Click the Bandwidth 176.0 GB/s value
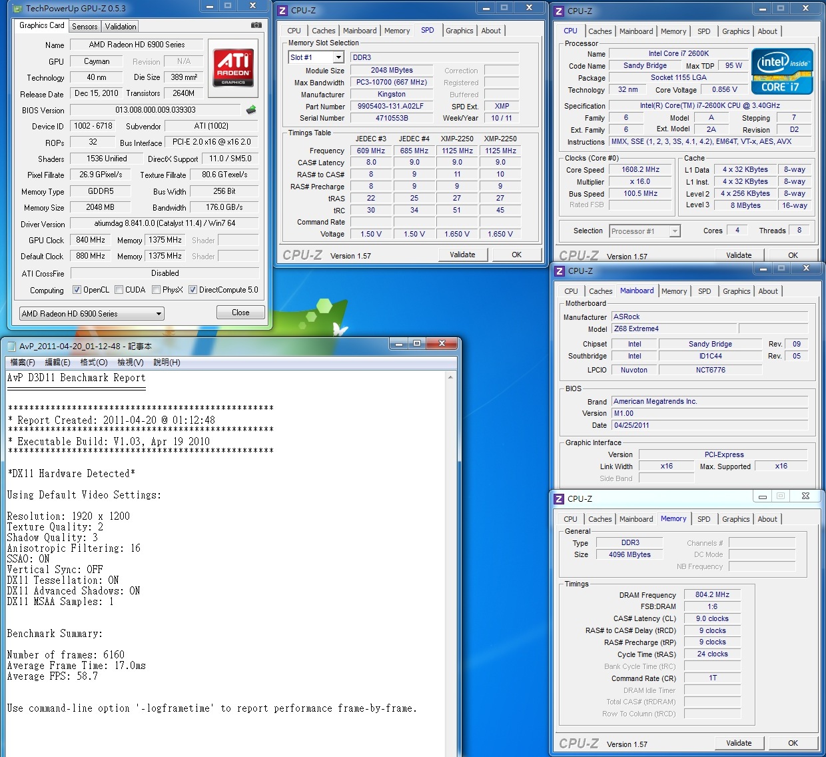826x757 pixels. click(x=224, y=207)
